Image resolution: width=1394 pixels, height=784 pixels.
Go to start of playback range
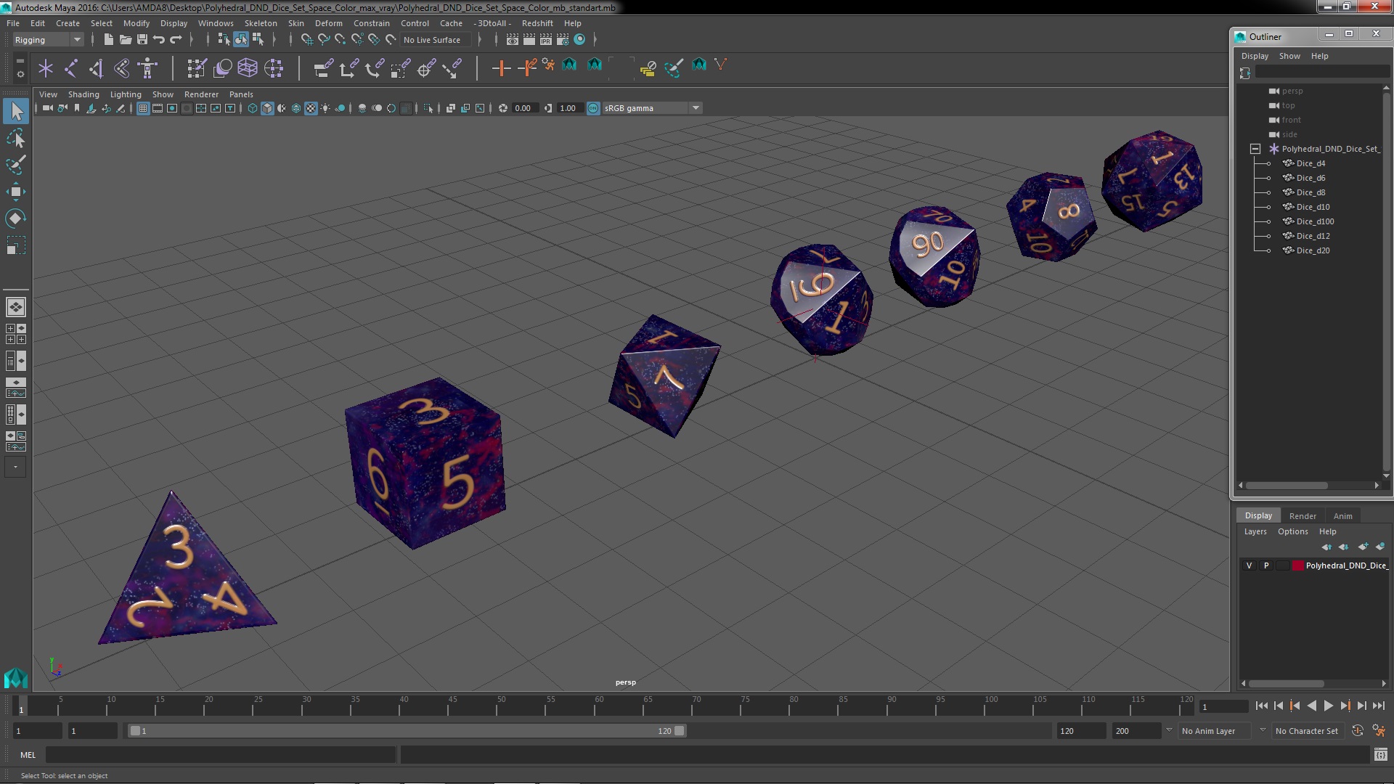click(x=1261, y=706)
